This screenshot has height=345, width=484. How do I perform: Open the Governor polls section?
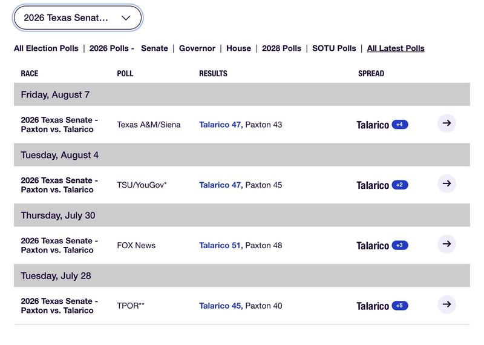click(197, 48)
